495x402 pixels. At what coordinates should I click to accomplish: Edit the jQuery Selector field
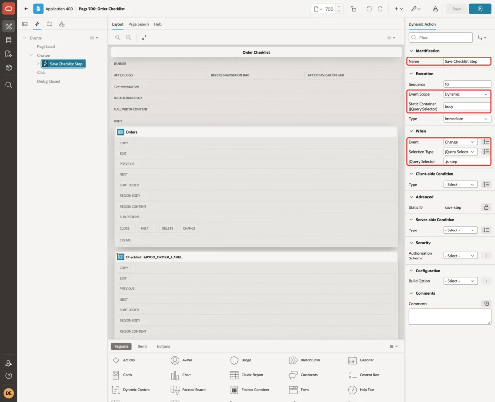466,161
